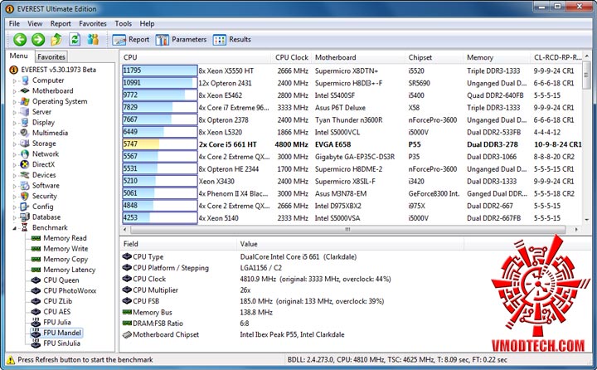597x370 pixels.
Task: Click the Field column header
Action: pyautogui.click(x=178, y=244)
